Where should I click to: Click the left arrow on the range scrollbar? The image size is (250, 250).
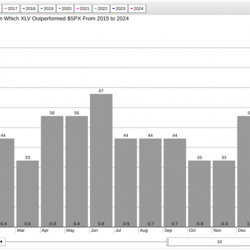click(2, 242)
